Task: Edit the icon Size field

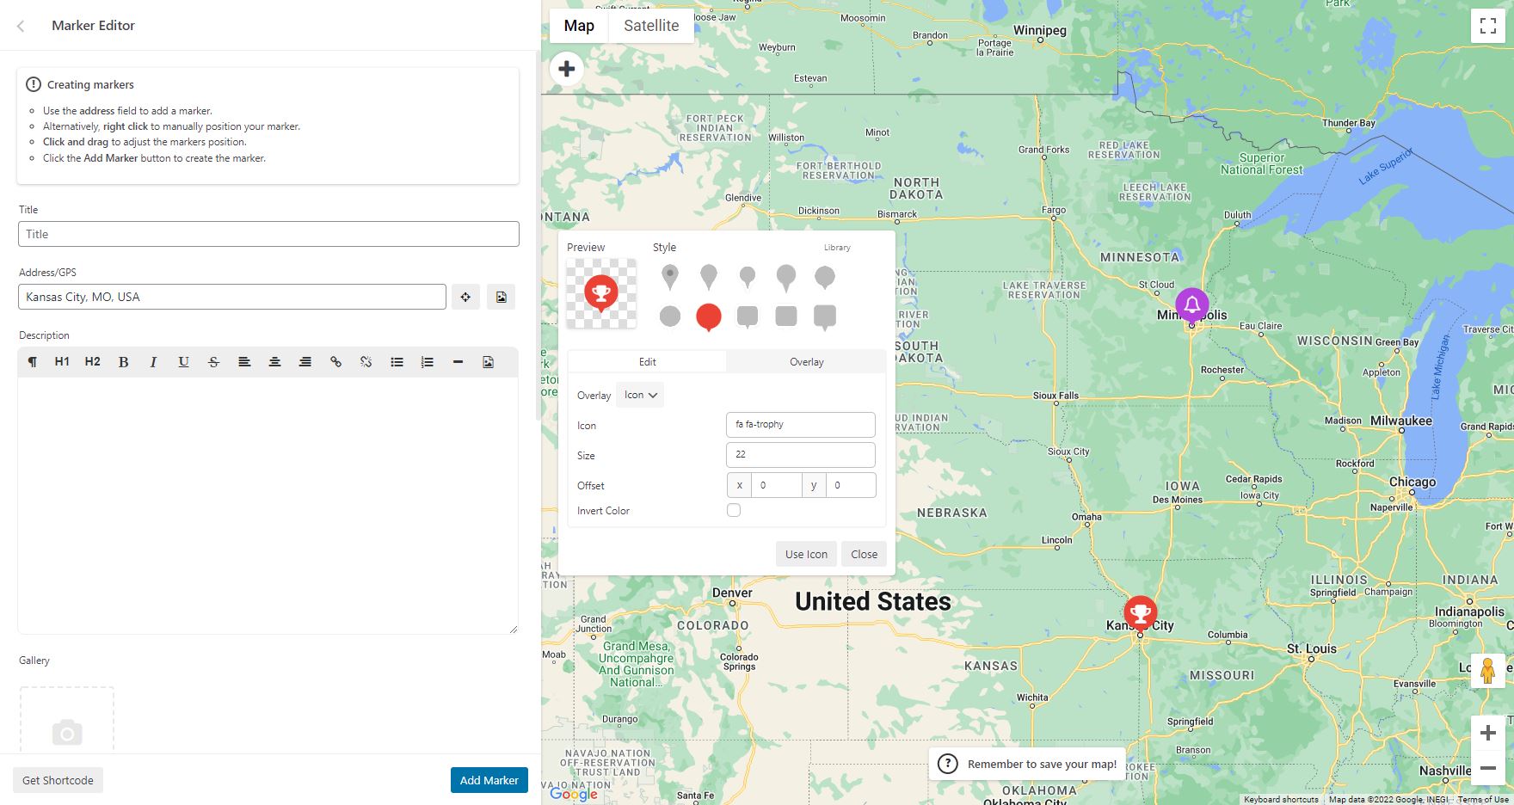Action: [801, 454]
